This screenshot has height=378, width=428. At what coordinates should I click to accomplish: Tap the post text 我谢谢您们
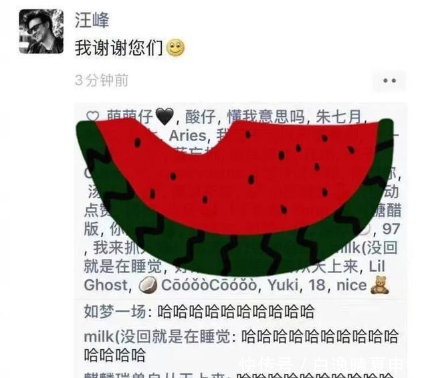[119, 48]
